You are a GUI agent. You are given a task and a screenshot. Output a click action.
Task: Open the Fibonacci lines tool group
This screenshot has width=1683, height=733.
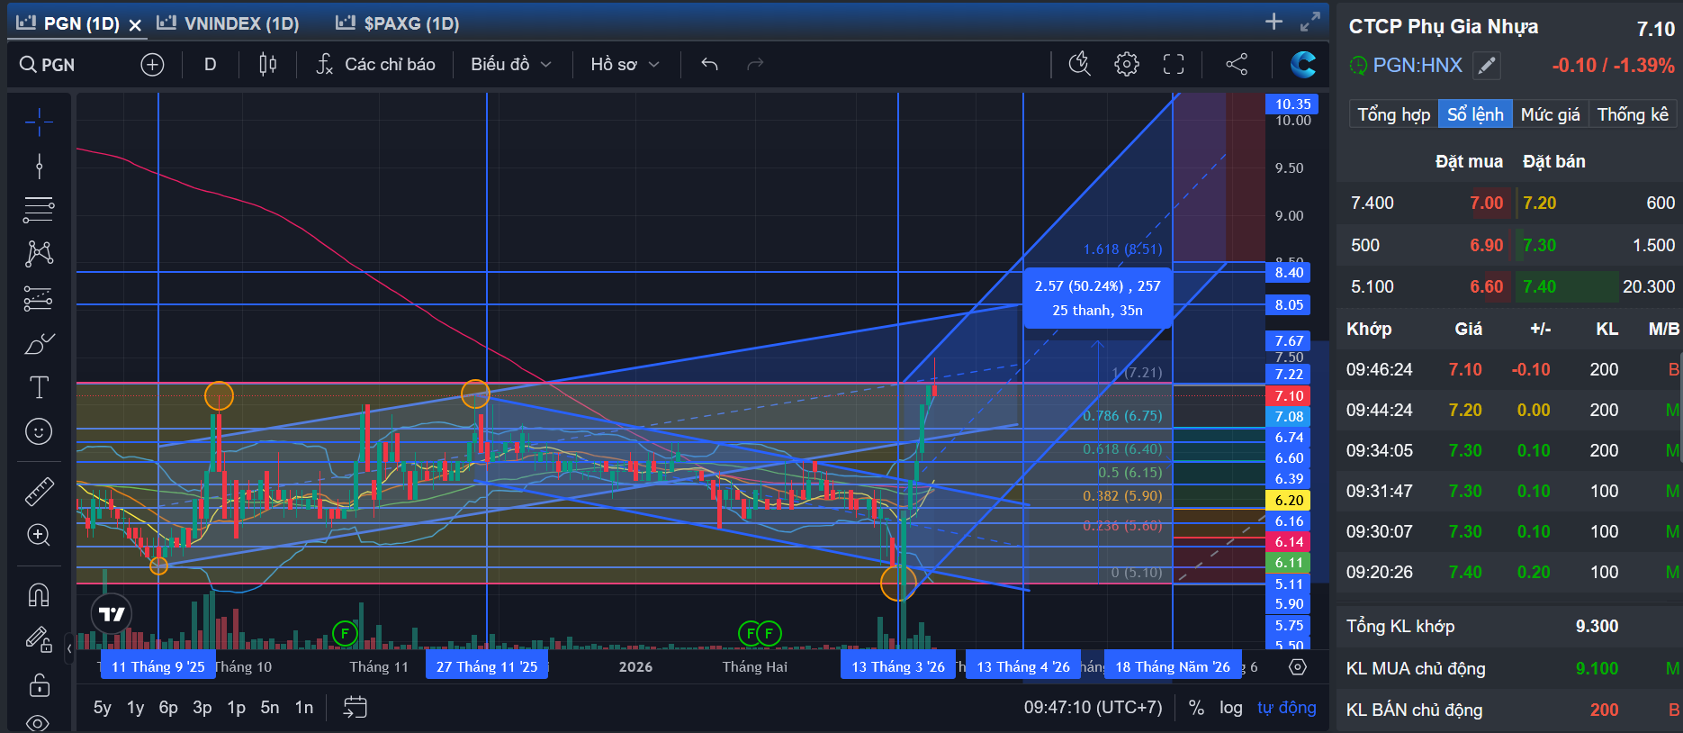pos(39,210)
